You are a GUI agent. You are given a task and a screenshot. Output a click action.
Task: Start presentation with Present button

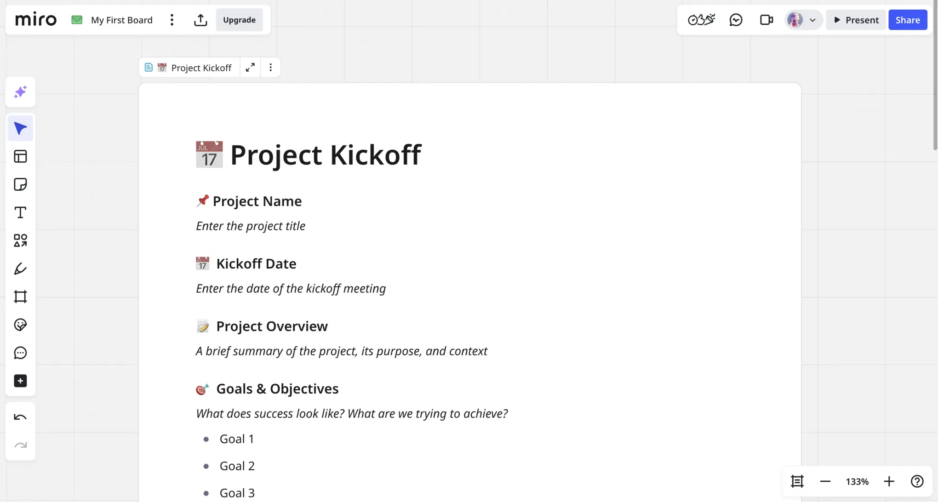point(856,20)
